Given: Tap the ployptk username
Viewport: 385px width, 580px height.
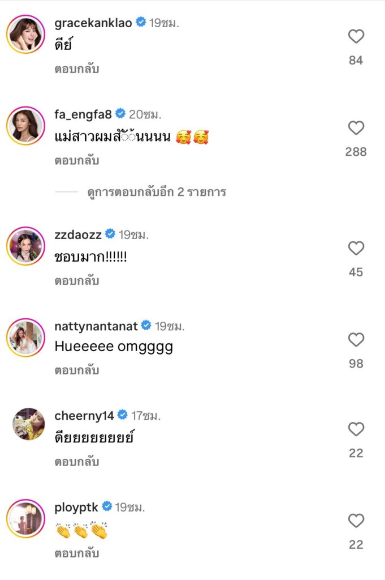Looking at the screenshot, I should (77, 507).
